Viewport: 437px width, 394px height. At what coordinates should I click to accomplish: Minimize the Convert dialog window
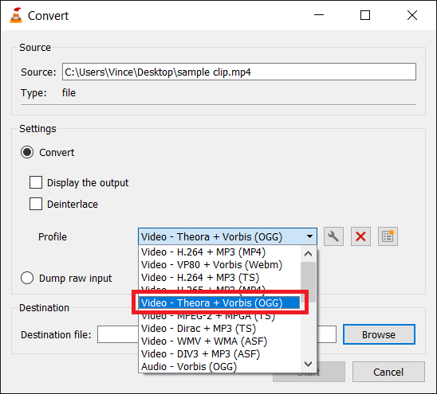pos(319,15)
